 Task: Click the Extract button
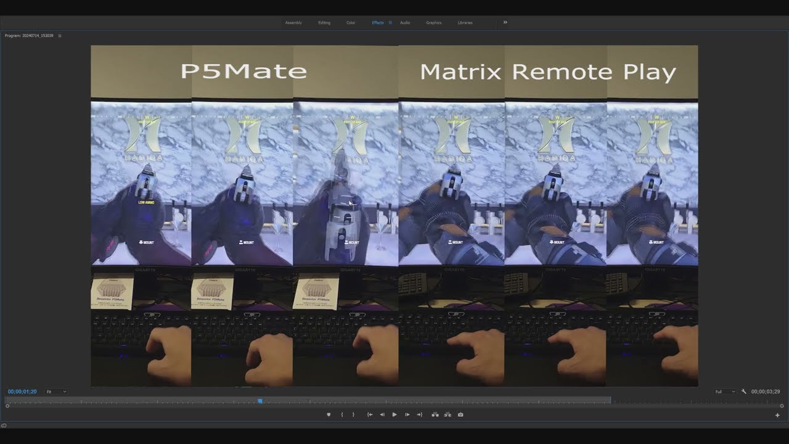click(448, 414)
